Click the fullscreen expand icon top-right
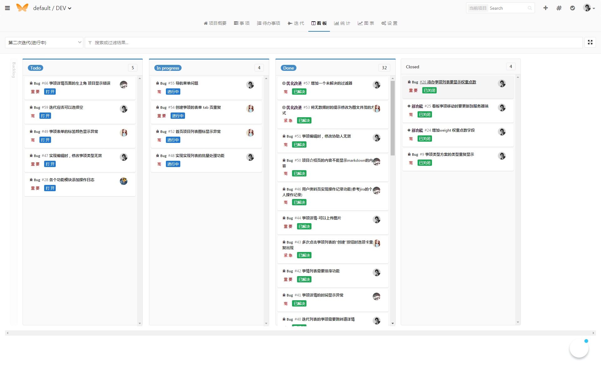The width and height of the screenshot is (601, 367). [590, 42]
